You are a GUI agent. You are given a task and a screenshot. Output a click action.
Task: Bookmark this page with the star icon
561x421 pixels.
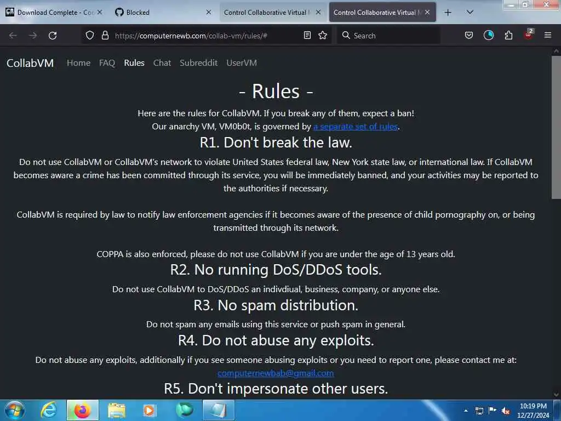[x=323, y=35]
